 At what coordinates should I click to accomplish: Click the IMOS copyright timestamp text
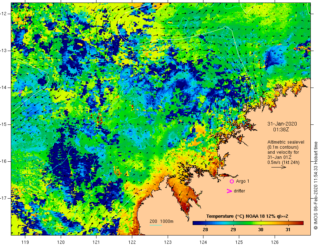coord(315,186)
